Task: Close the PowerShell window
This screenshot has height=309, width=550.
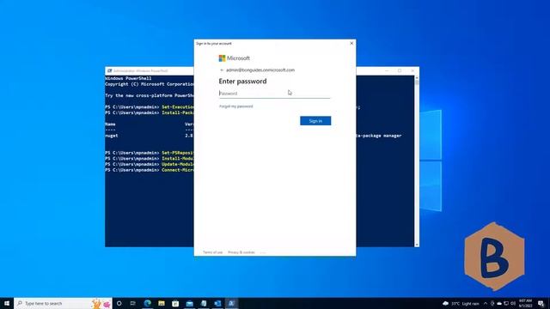Action: point(412,70)
